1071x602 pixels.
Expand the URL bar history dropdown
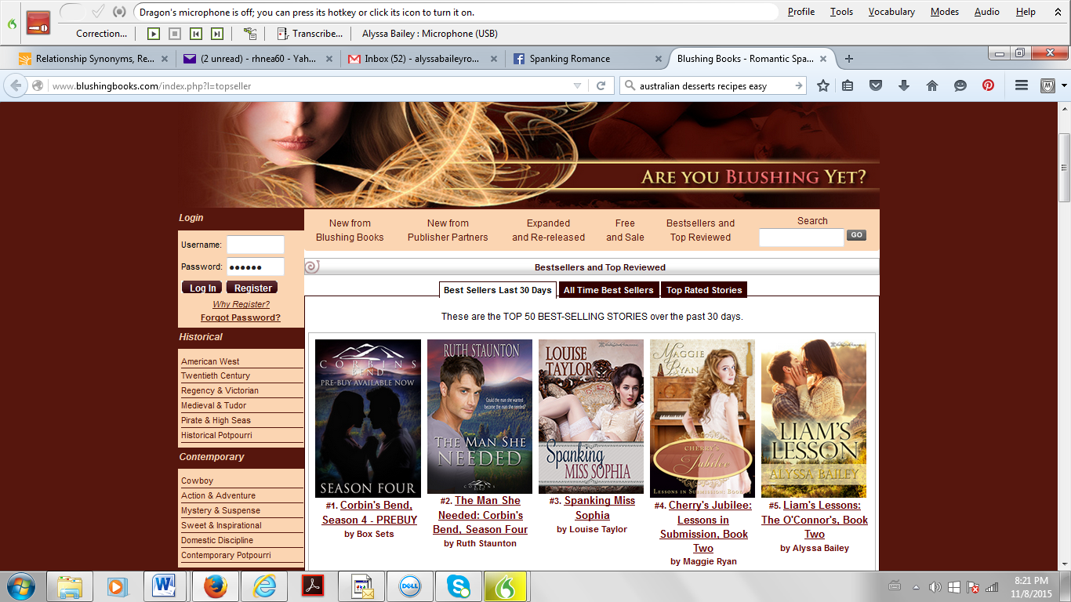578,86
